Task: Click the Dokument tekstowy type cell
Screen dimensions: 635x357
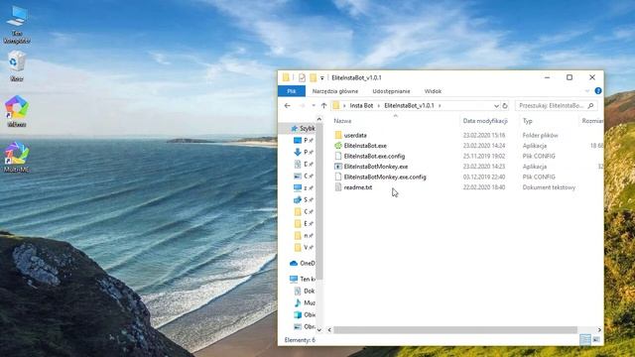Action: (x=549, y=187)
